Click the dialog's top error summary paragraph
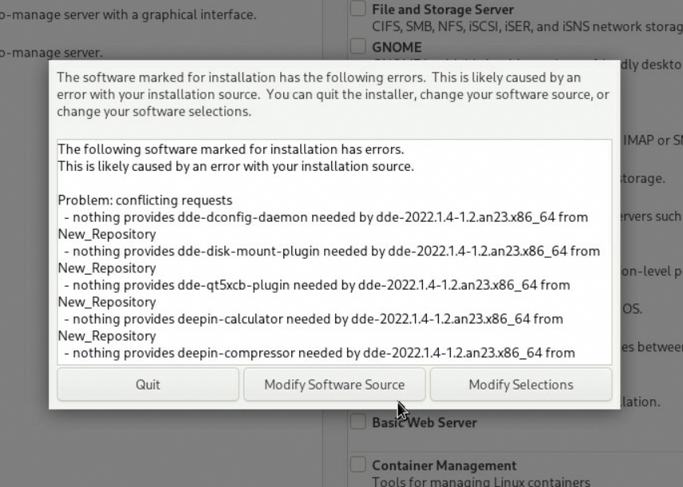This screenshot has width=683, height=487. click(332, 94)
